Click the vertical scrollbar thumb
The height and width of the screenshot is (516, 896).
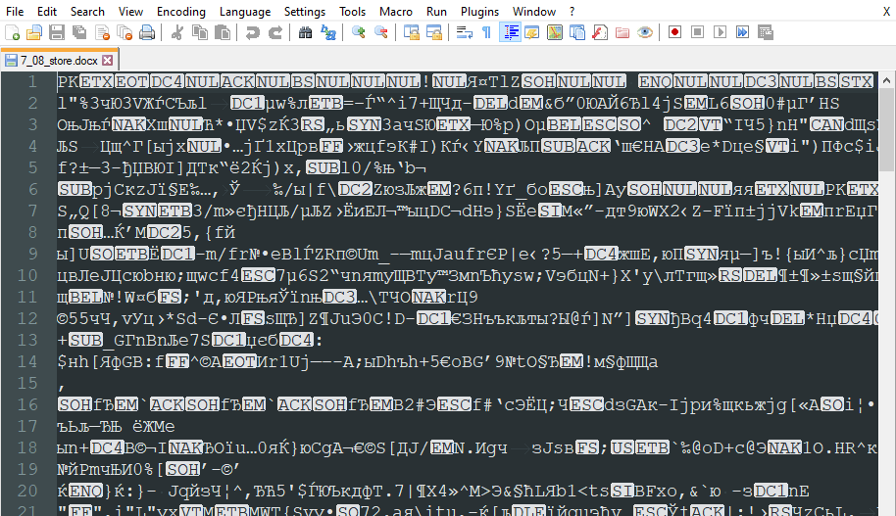click(887, 130)
